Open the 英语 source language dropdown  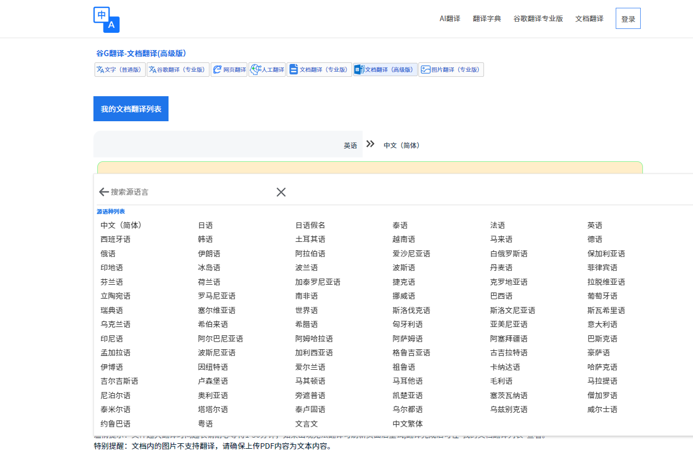(x=350, y=145)
